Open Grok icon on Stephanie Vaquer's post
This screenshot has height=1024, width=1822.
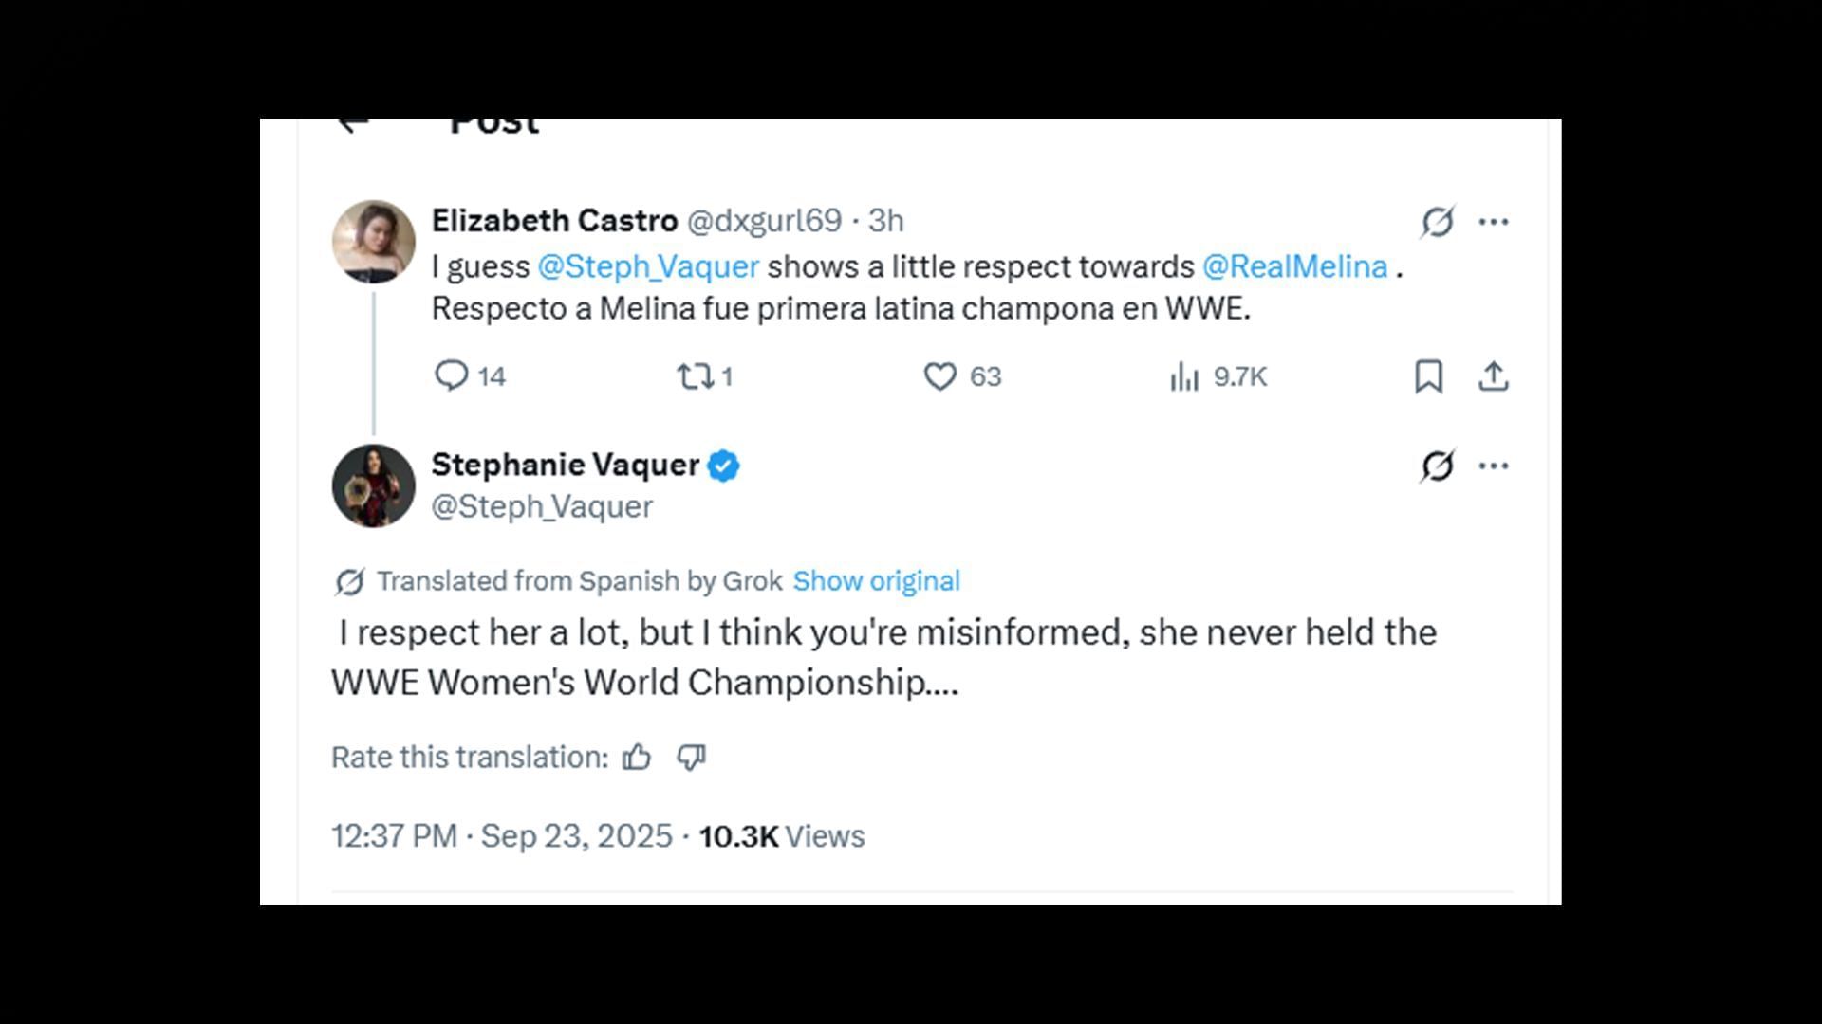[1437, 466]
